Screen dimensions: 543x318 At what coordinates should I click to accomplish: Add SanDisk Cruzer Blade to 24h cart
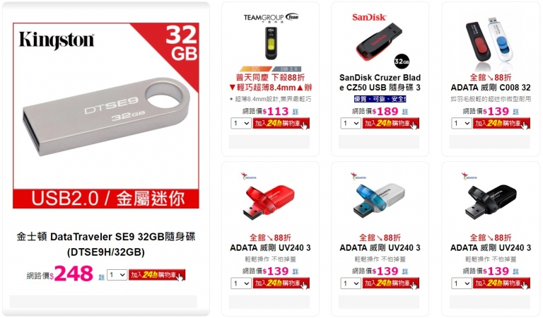click(x=390, y=123)
